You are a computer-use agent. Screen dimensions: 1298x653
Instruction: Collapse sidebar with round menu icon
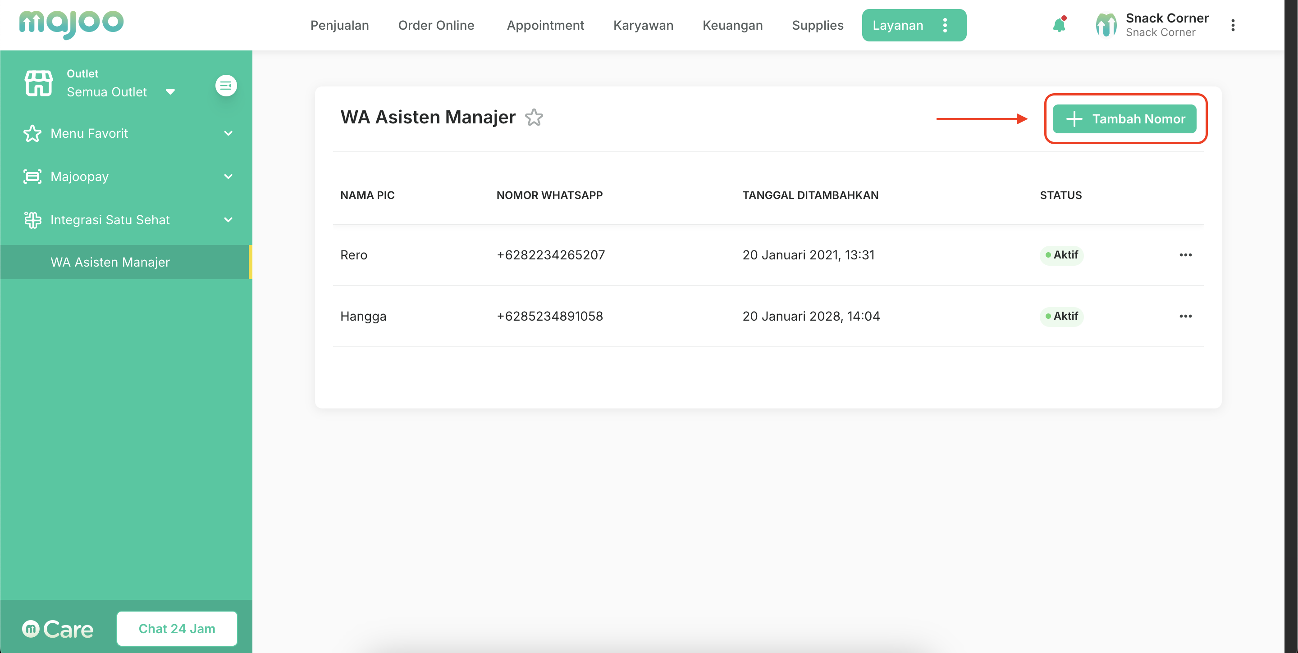click(226, 86)
